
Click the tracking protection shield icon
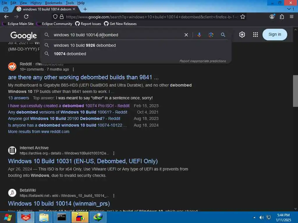tap(55, 17)
